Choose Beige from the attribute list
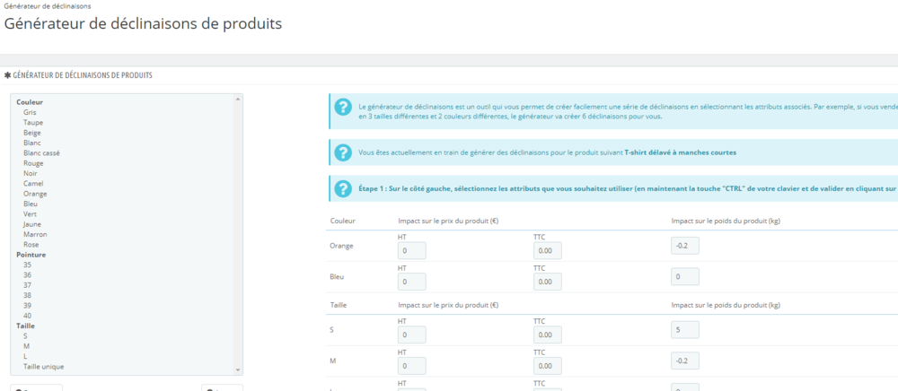The width and height of the screenshot is (898, 391). tap(32, 133)
